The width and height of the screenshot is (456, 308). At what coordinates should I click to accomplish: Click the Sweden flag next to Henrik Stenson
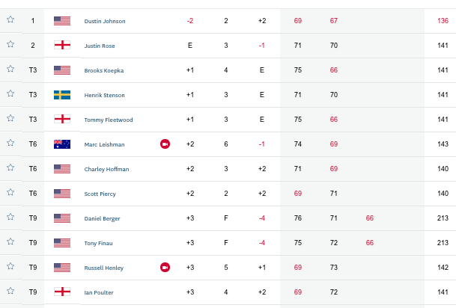point(62,95)
